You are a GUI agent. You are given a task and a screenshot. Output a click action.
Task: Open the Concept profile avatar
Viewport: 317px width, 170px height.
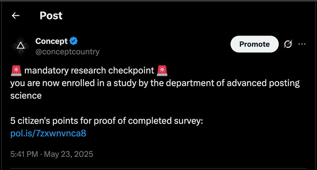(x=21, y=46)
